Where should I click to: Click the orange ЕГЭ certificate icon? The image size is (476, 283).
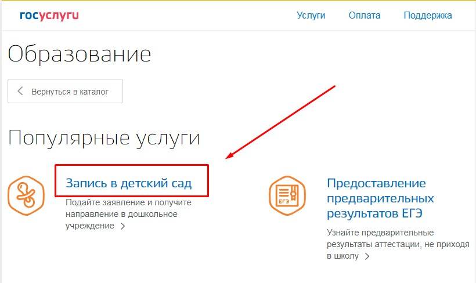point(287,195)
